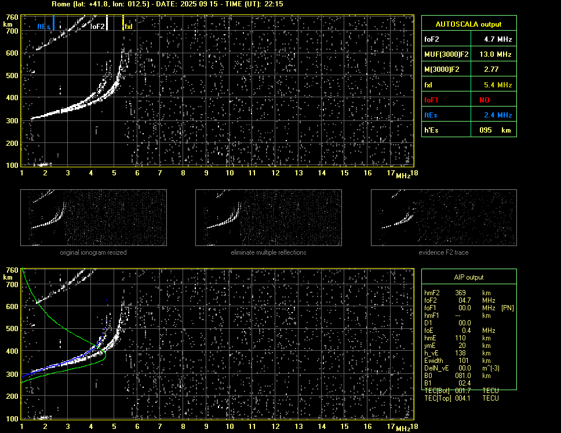
Task: Click the Ewidth value '101' in AIP output
Action: [x=463, y=361]
